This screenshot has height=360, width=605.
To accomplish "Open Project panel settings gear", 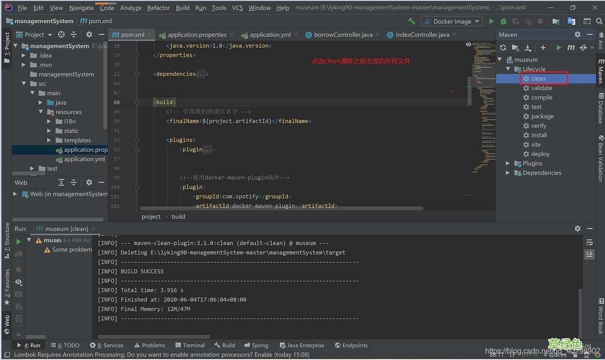I will tap(89, 34).
